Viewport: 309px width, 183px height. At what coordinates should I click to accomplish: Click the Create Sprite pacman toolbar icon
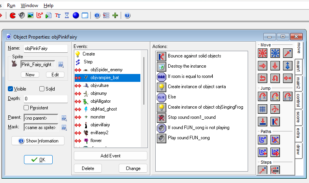tap(13, 16)
